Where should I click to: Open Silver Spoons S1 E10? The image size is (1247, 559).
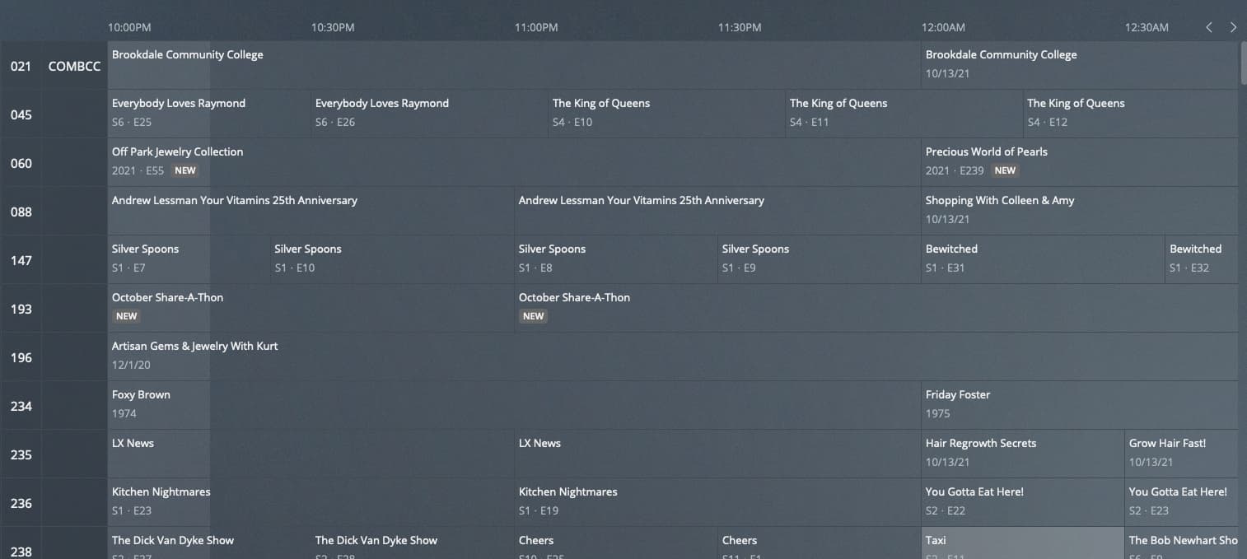[x=392, y=260]
